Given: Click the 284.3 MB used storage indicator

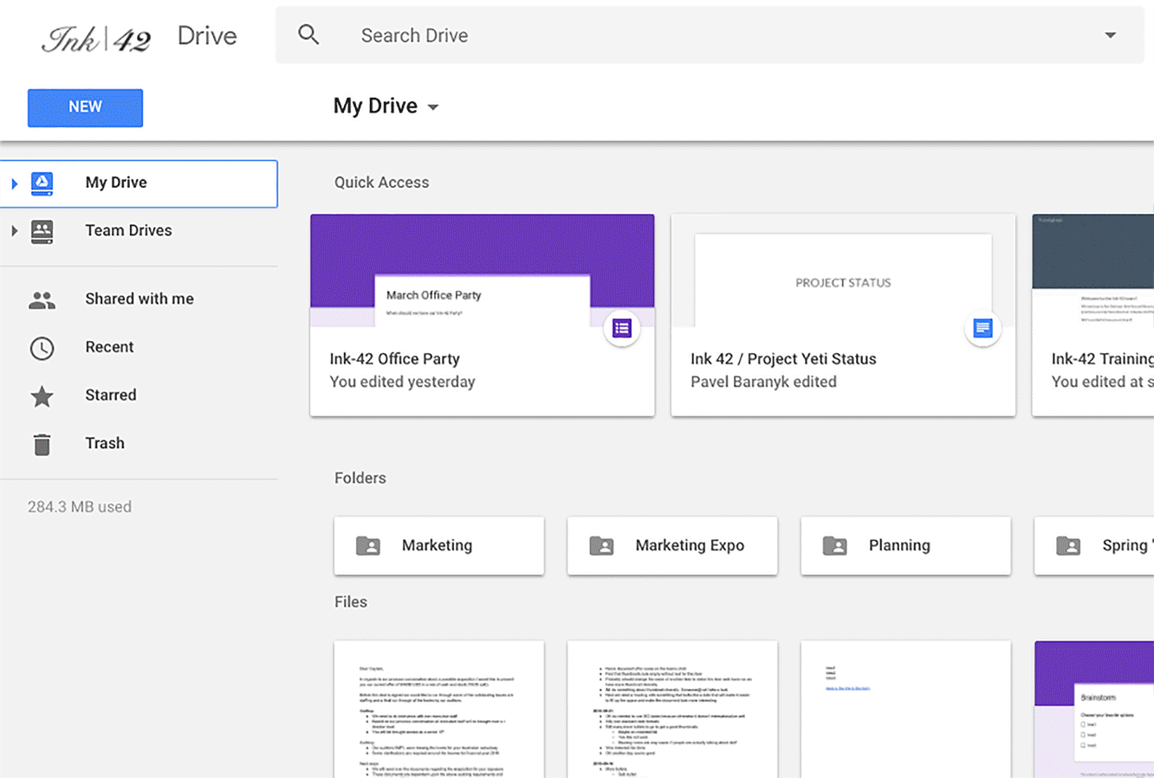Looking at the screenshot, I should click(x=80, y=506).
